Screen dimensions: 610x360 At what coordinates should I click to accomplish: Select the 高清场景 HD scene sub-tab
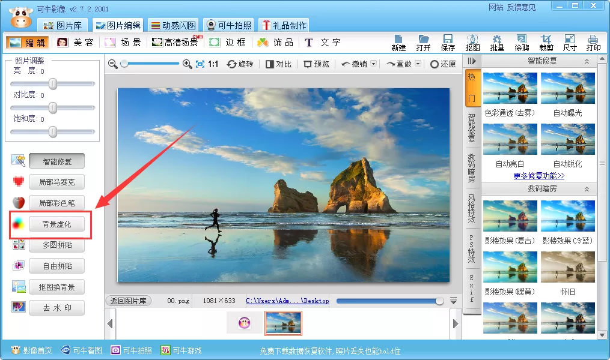click(177, 43)
